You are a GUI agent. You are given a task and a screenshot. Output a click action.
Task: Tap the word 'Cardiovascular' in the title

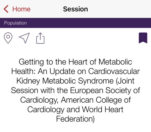pyautogui.click(x=114, y=71)
